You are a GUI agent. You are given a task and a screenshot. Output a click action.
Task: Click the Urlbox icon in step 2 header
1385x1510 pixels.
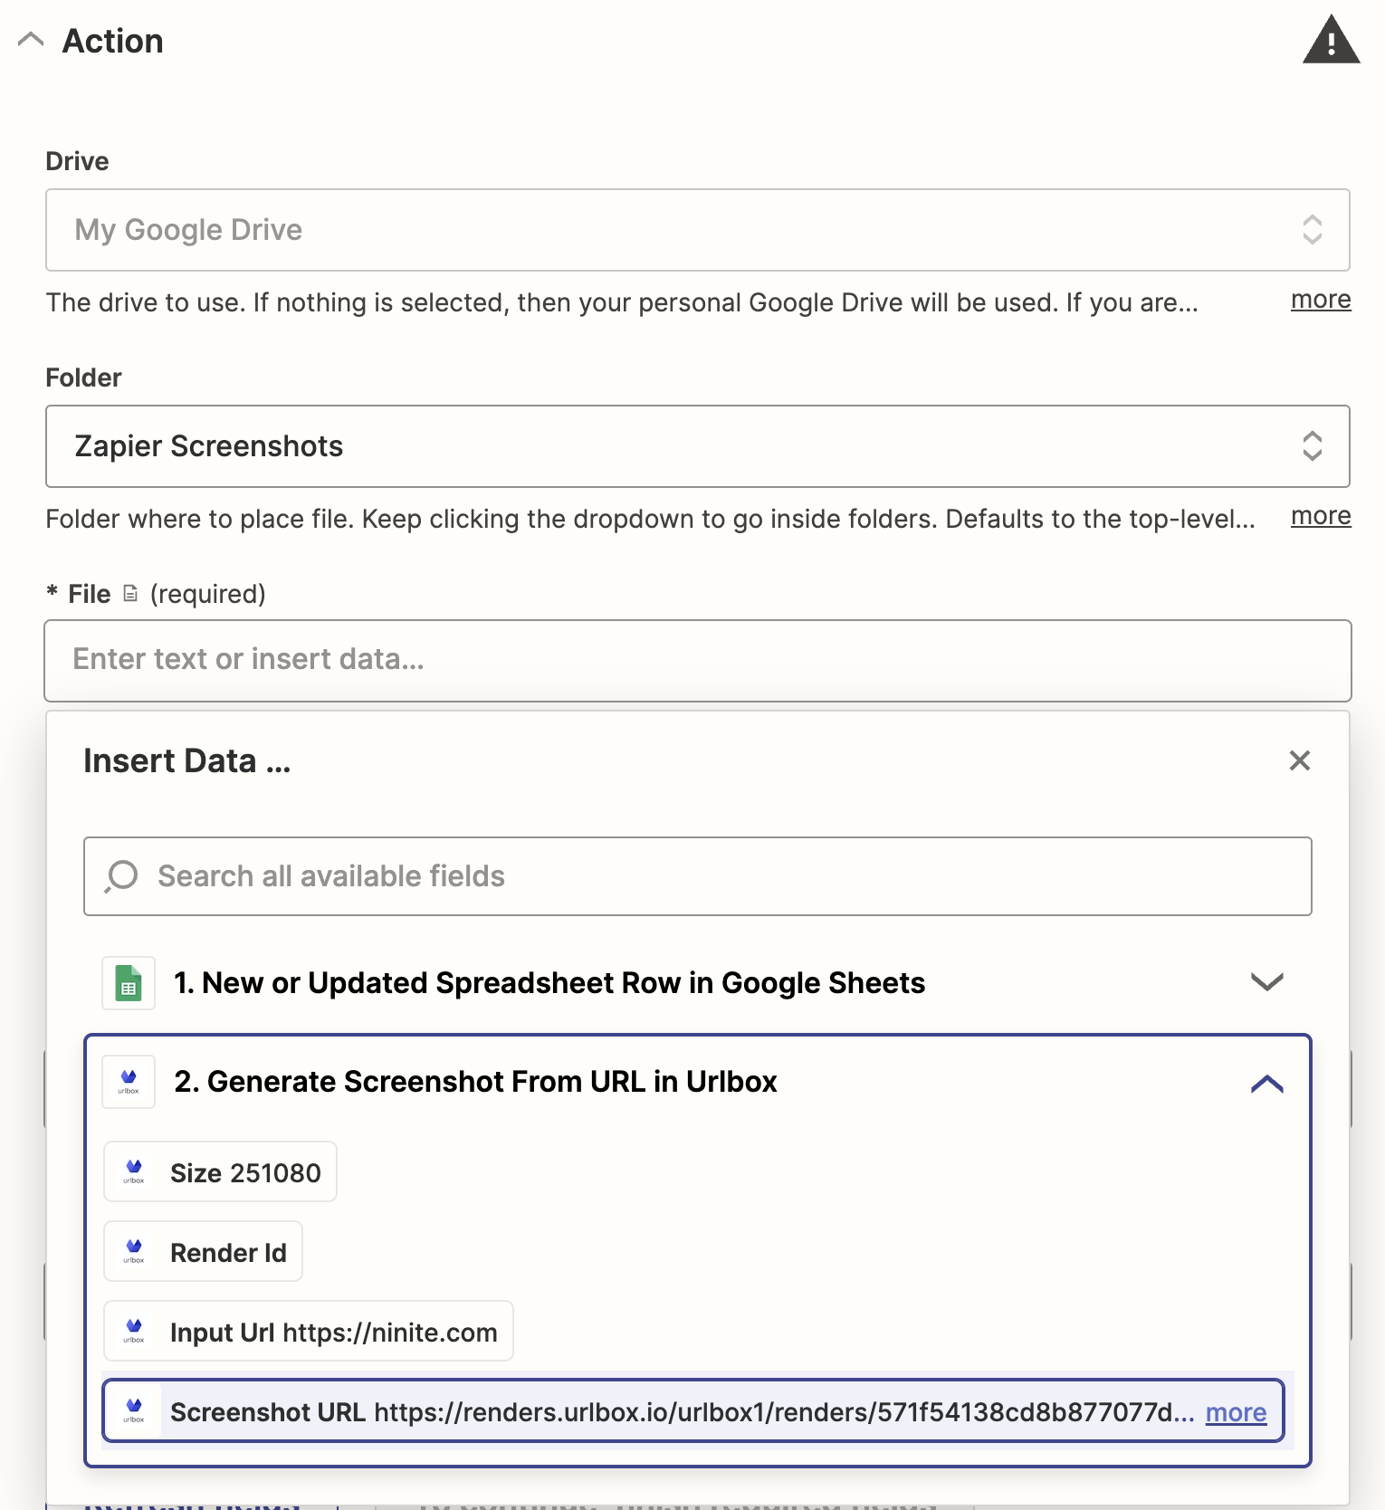point(129,1081)
